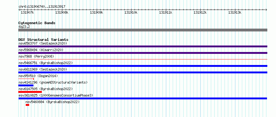Viewport: 276px width, 117px height.
Task: Open the DGV Structural Variants track title
Action: point(43,40)
